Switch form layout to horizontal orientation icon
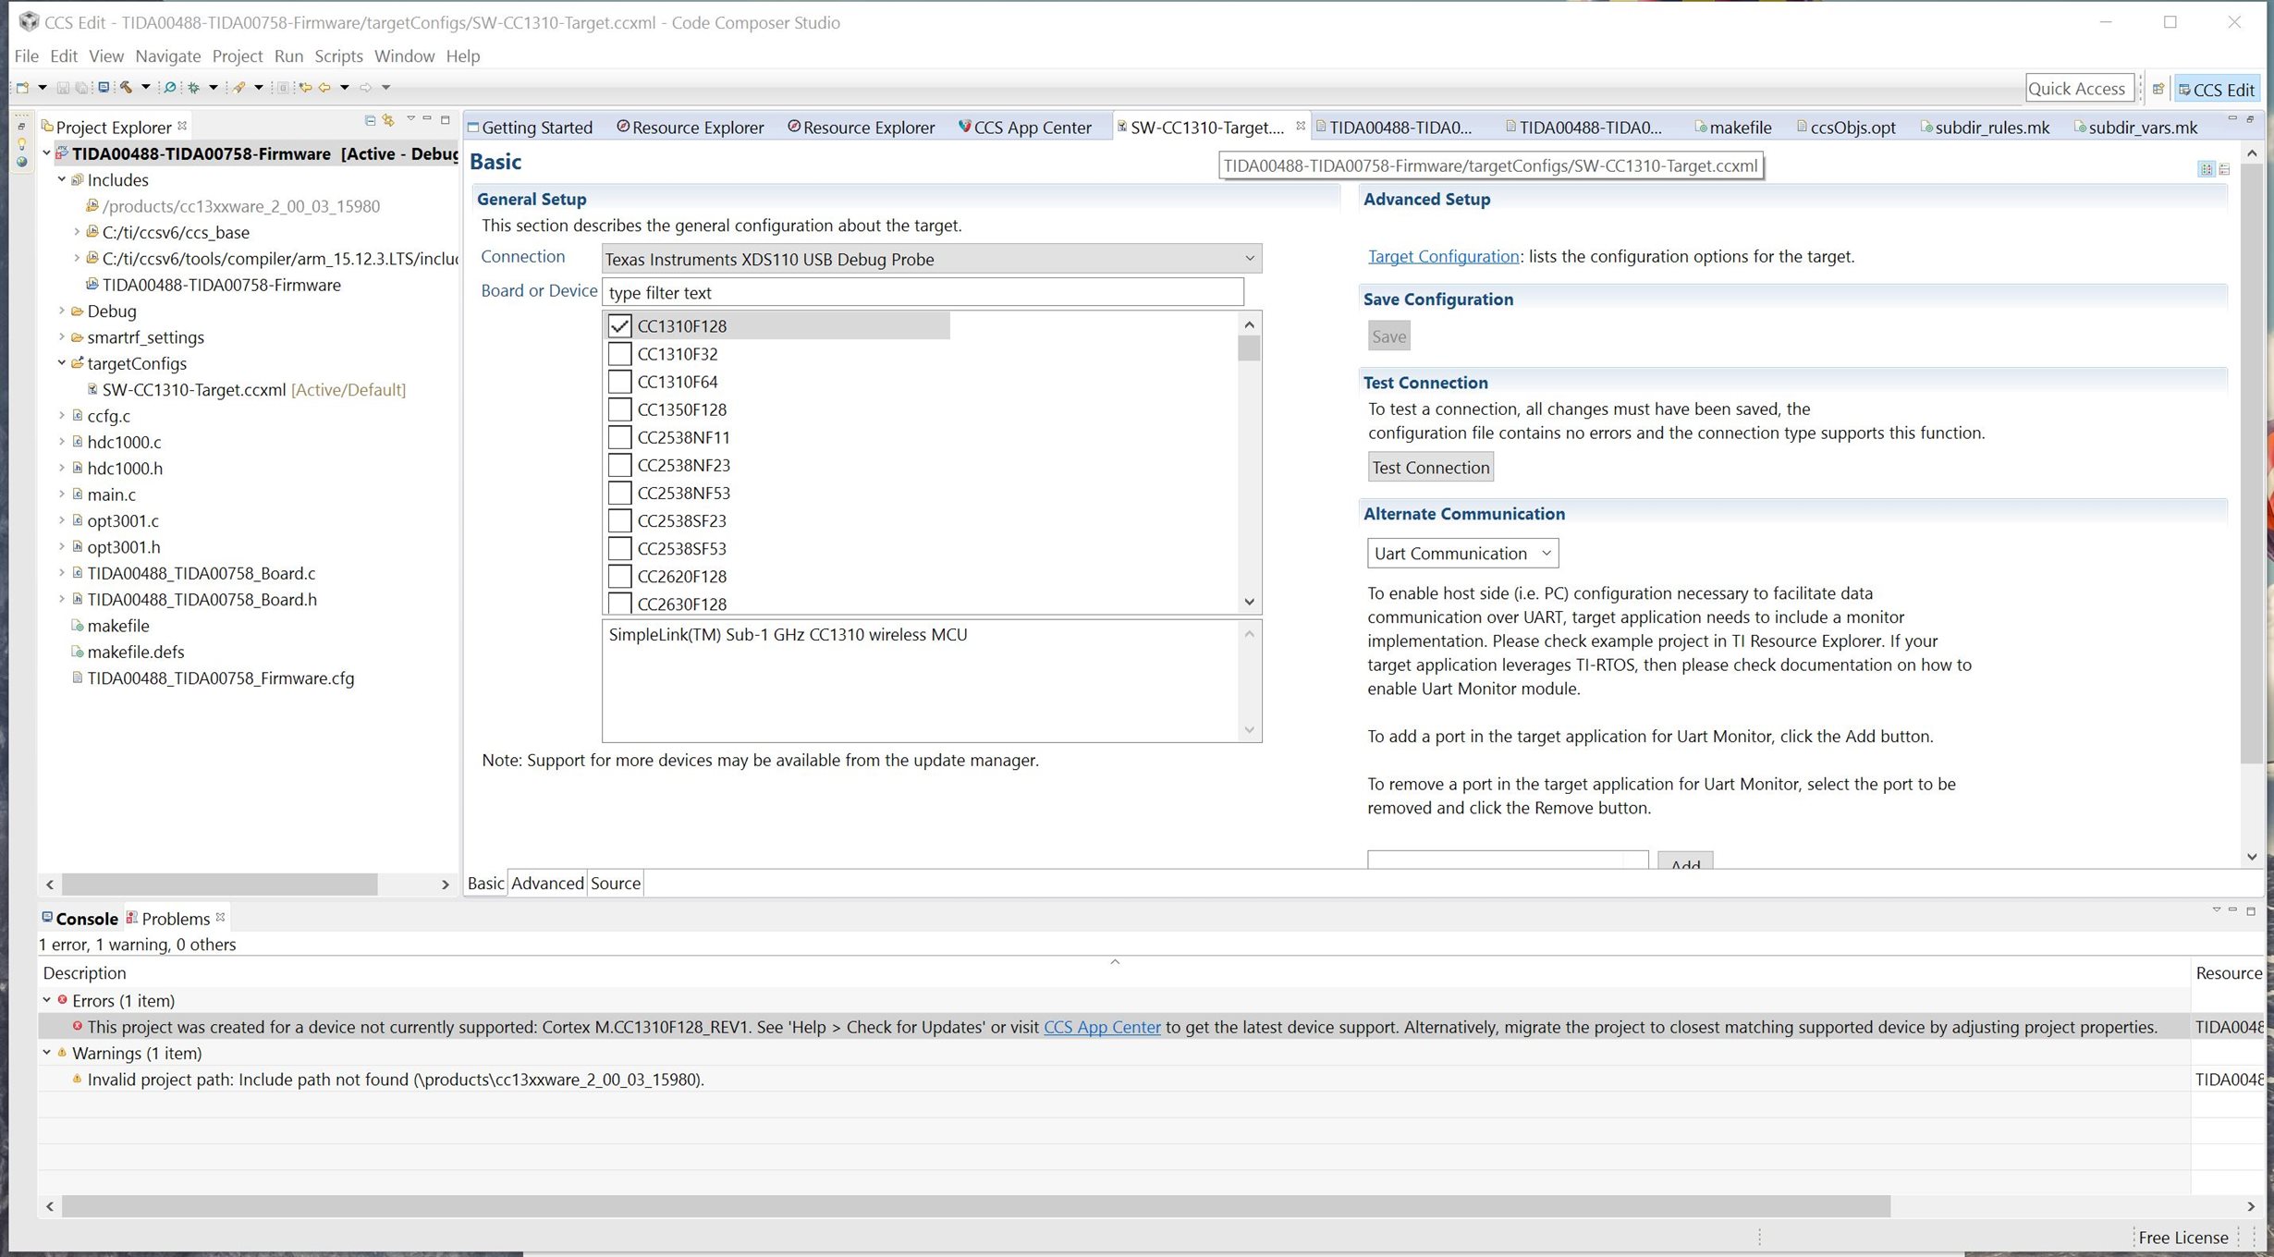 coord(2207,169)
